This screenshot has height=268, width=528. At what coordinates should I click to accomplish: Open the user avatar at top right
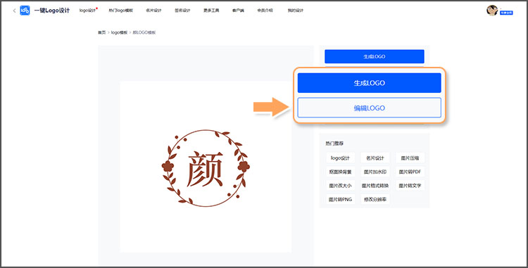coord(492,11)
